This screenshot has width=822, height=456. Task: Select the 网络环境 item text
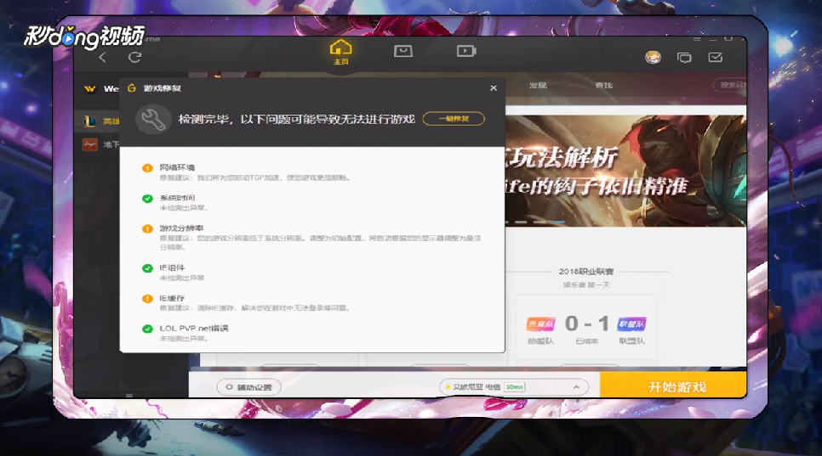pyautogui.click(x=177, y=167)
